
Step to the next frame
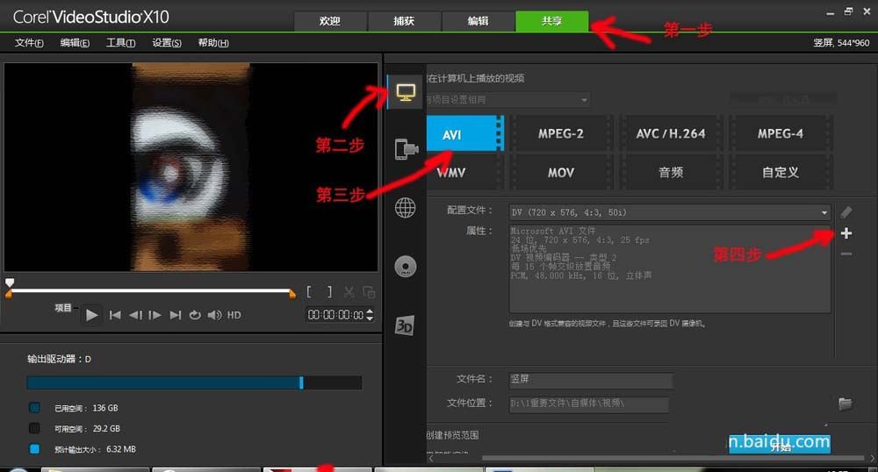click(155, 316)
